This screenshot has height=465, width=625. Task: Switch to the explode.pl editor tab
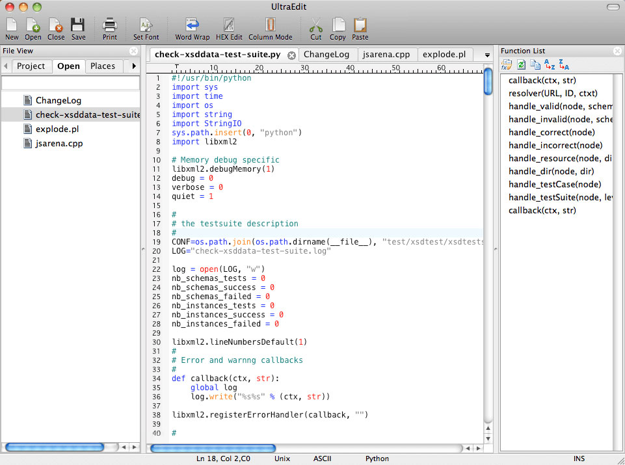(444, 55)
